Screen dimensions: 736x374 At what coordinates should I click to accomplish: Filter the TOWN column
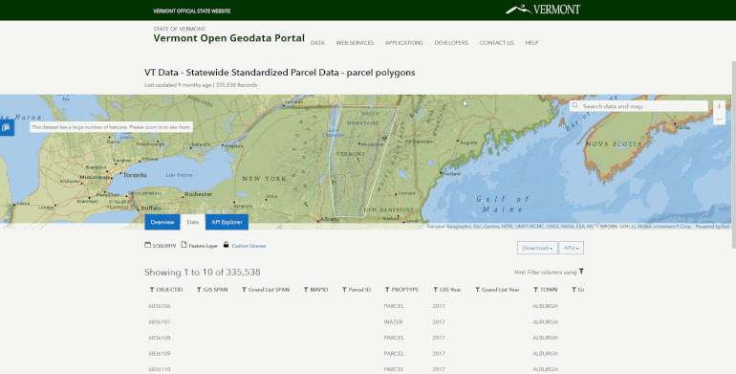click(535, 290)
